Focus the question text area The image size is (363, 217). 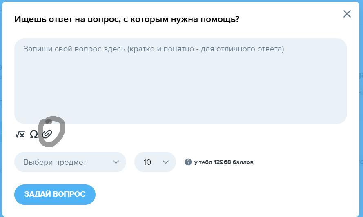[x=180, y=81]
